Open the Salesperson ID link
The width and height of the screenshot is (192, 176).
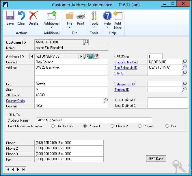point(124,84)
